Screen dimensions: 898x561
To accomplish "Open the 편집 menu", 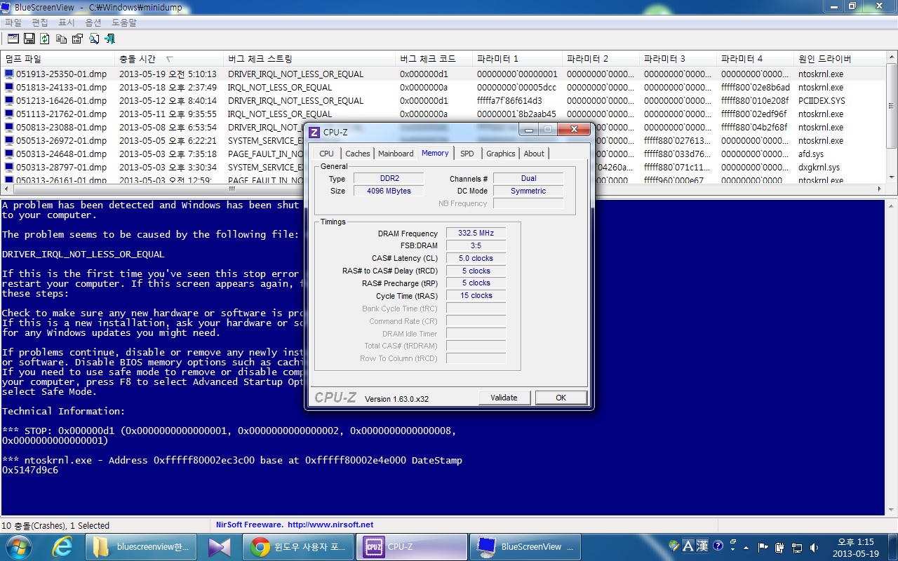I will 40,22.
